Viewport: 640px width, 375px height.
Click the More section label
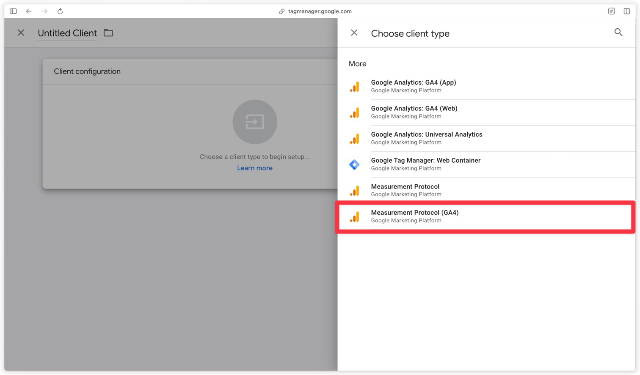(x=358, y=64)
